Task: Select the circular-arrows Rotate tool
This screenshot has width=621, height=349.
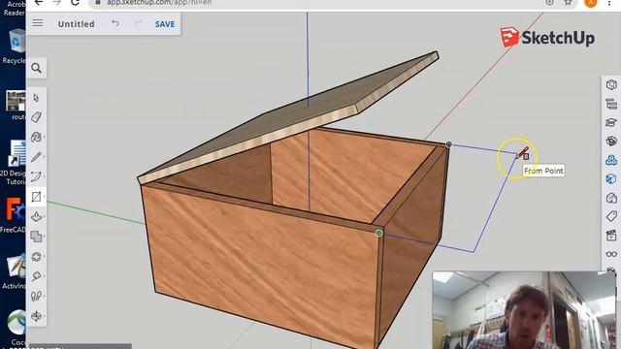Action: pyautogui.click(x=37, y=257)
